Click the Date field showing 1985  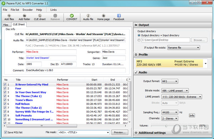34,64
